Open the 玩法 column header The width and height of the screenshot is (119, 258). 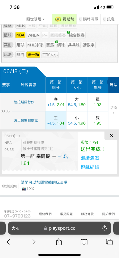click(x=113, y=85)
